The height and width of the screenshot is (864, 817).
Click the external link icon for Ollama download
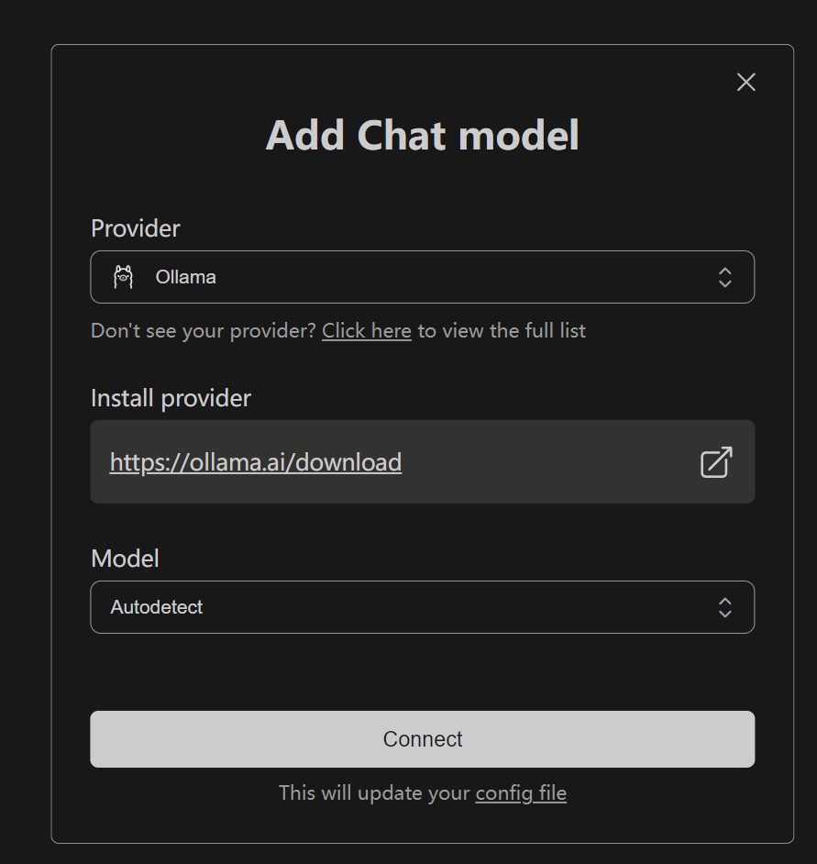(x=716, y=461)
